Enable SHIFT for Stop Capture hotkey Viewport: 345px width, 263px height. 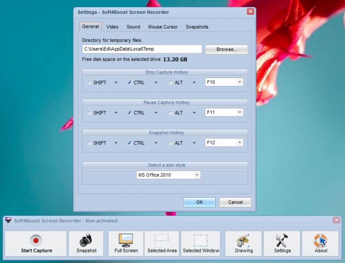pos(89,82)
